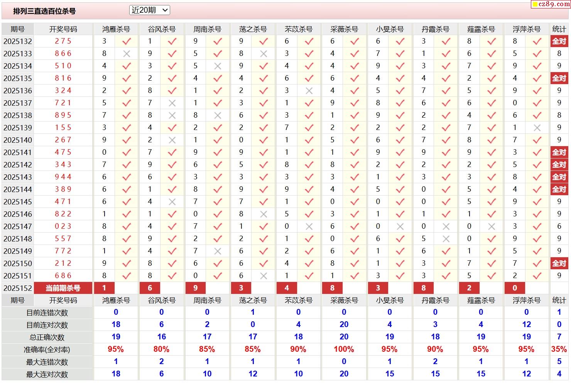
Task: Click the check mark for 蒹葭杀号 in row 2025150
Action: coord(492,263)
